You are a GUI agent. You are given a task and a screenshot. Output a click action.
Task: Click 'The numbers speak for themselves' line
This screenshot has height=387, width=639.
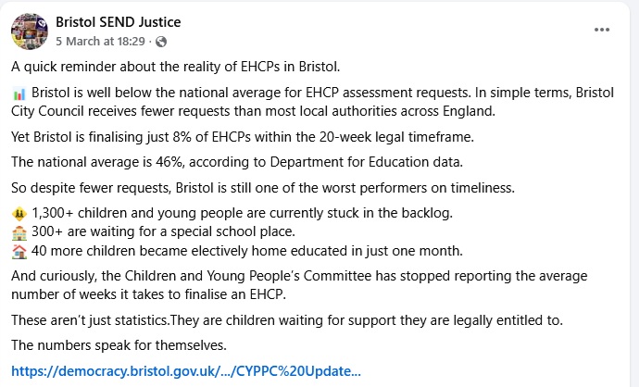[119, 345]
